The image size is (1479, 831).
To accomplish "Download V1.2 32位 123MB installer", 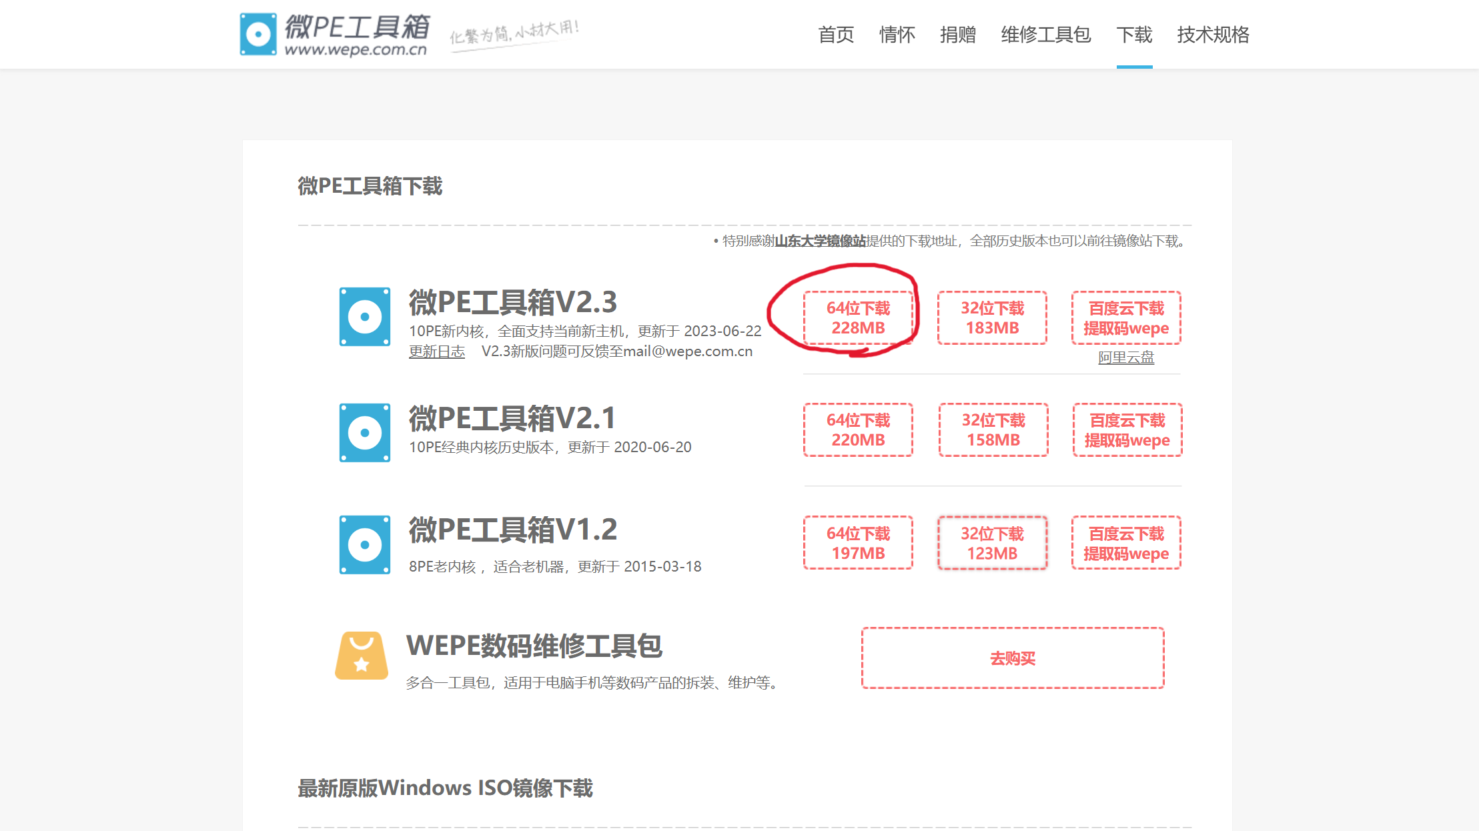I will tap(992, 543).
